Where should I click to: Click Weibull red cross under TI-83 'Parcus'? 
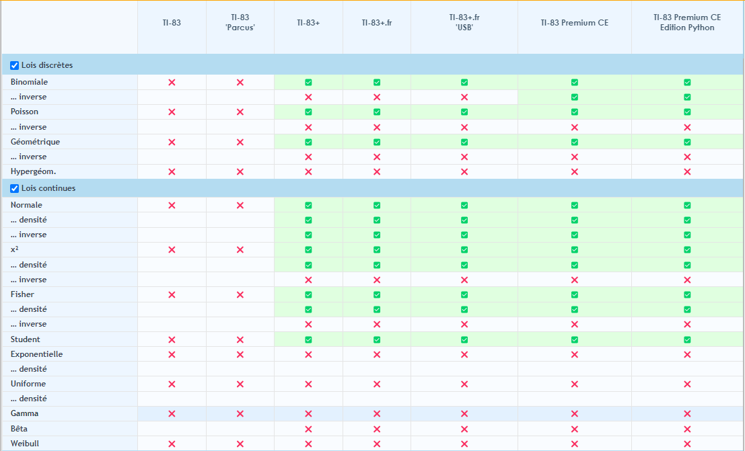(240, 444)
